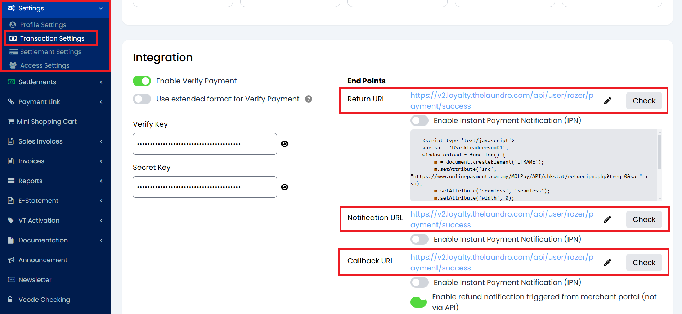Screen dimensions: 682x314
Task: Click the Mini Shopping Cart icon
Action: pyautogui.click(x=11, y=122)
